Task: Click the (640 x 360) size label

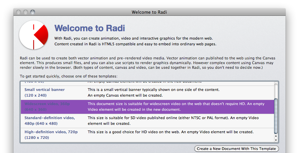Action: click(35, 109)
